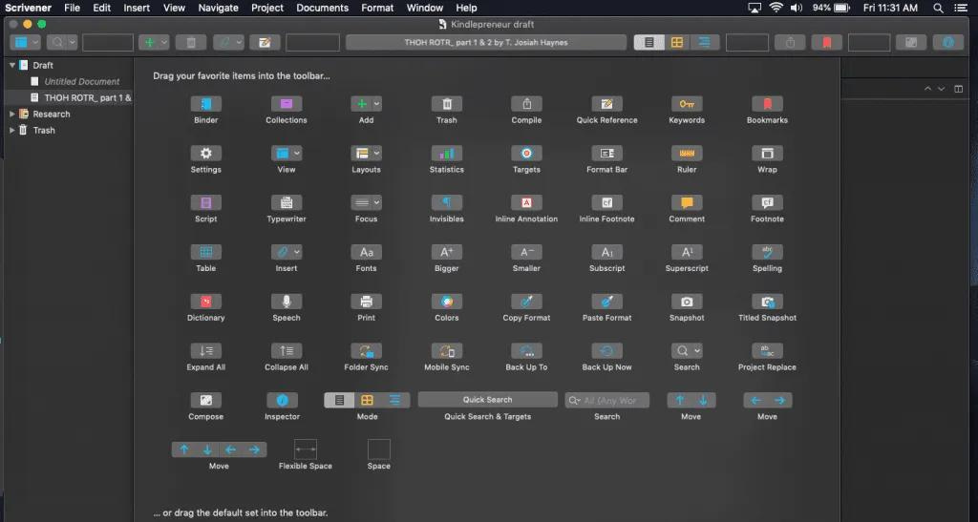The width and height of the screenshot is (978, 522).
Task: Click the Trash icon in the palette
Action: point(447,104)
